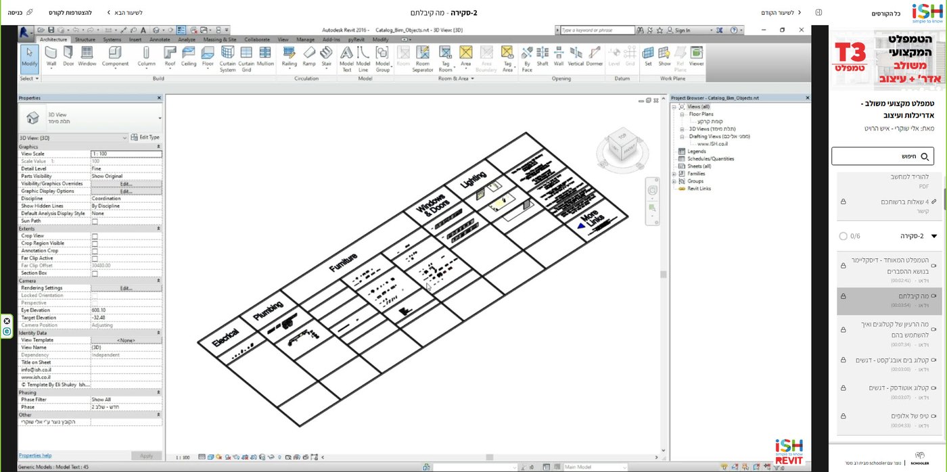
Task: Select the Column tool
Action: click(146, 57)
